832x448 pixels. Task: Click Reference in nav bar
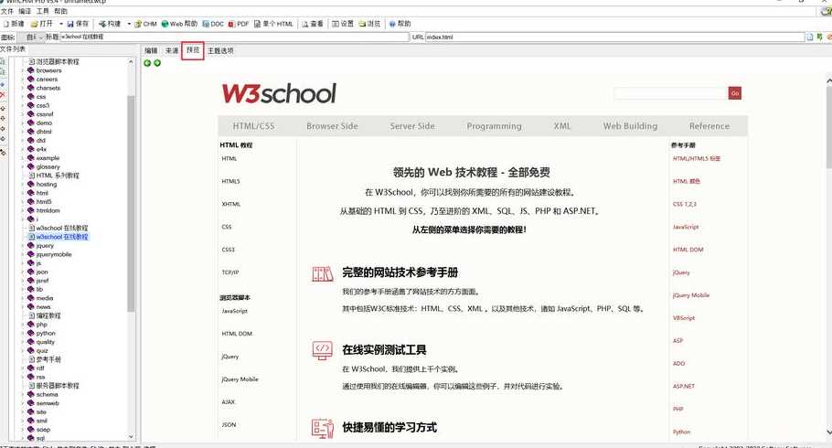coord(709,126)
